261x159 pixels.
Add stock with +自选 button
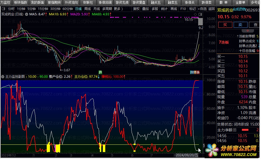click(202, 9)
